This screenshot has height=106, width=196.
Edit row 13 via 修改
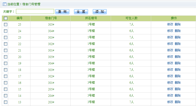[170, 102]
